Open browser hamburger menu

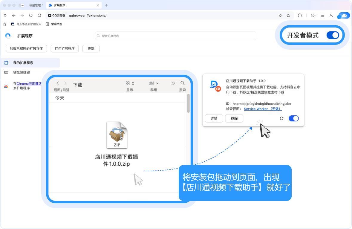click(323, 16)
